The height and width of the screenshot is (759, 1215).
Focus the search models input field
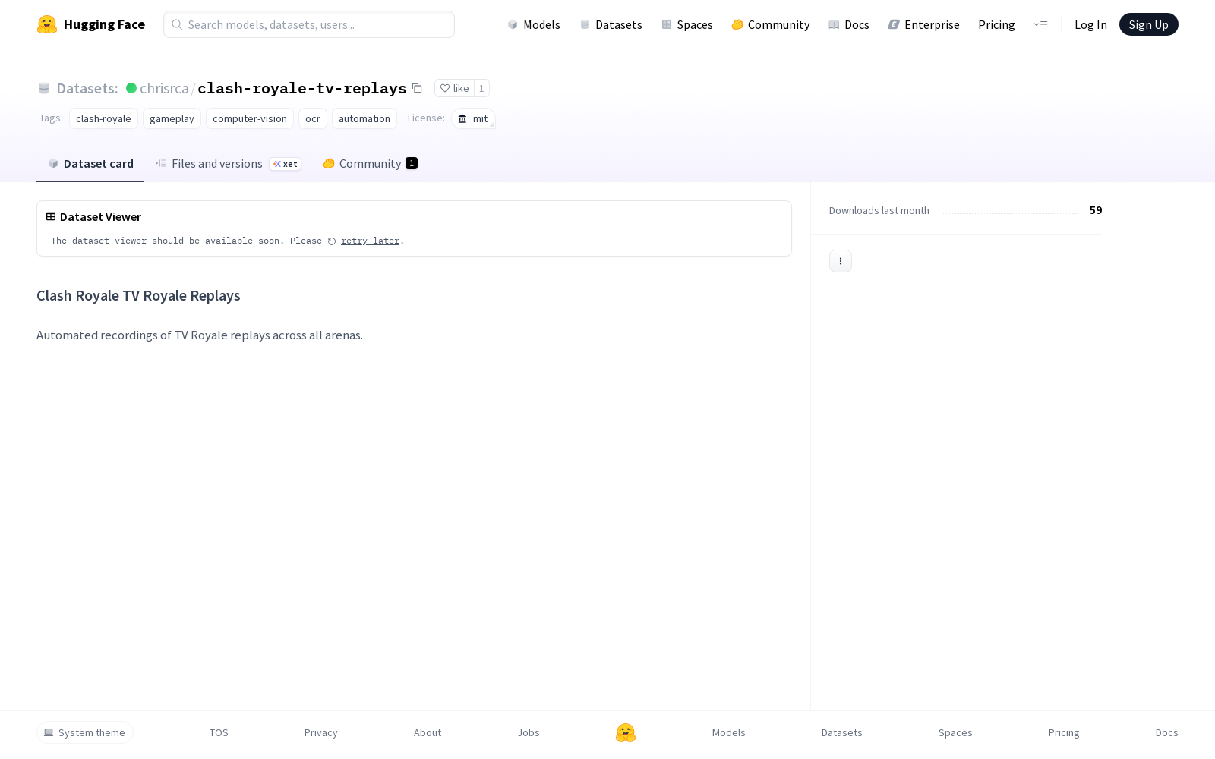tap(309, 24)
